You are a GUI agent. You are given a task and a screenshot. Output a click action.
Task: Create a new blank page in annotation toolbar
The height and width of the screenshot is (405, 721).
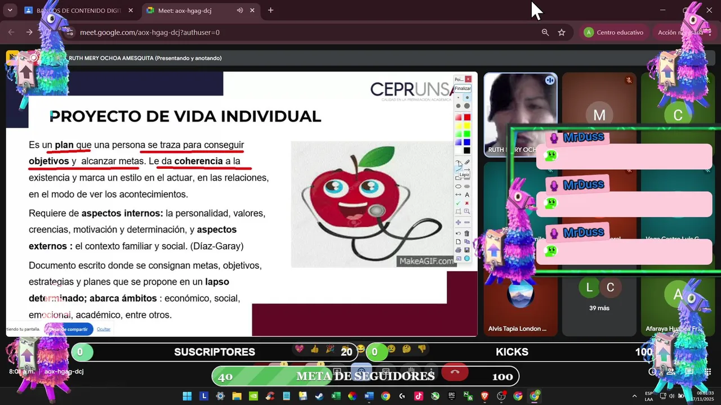[x=459, y=242]
